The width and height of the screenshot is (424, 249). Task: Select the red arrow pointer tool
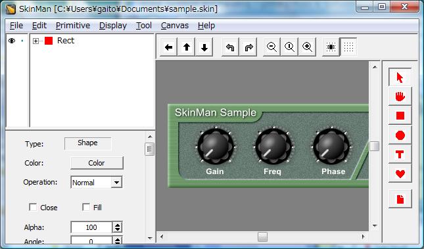coord(400,78)
